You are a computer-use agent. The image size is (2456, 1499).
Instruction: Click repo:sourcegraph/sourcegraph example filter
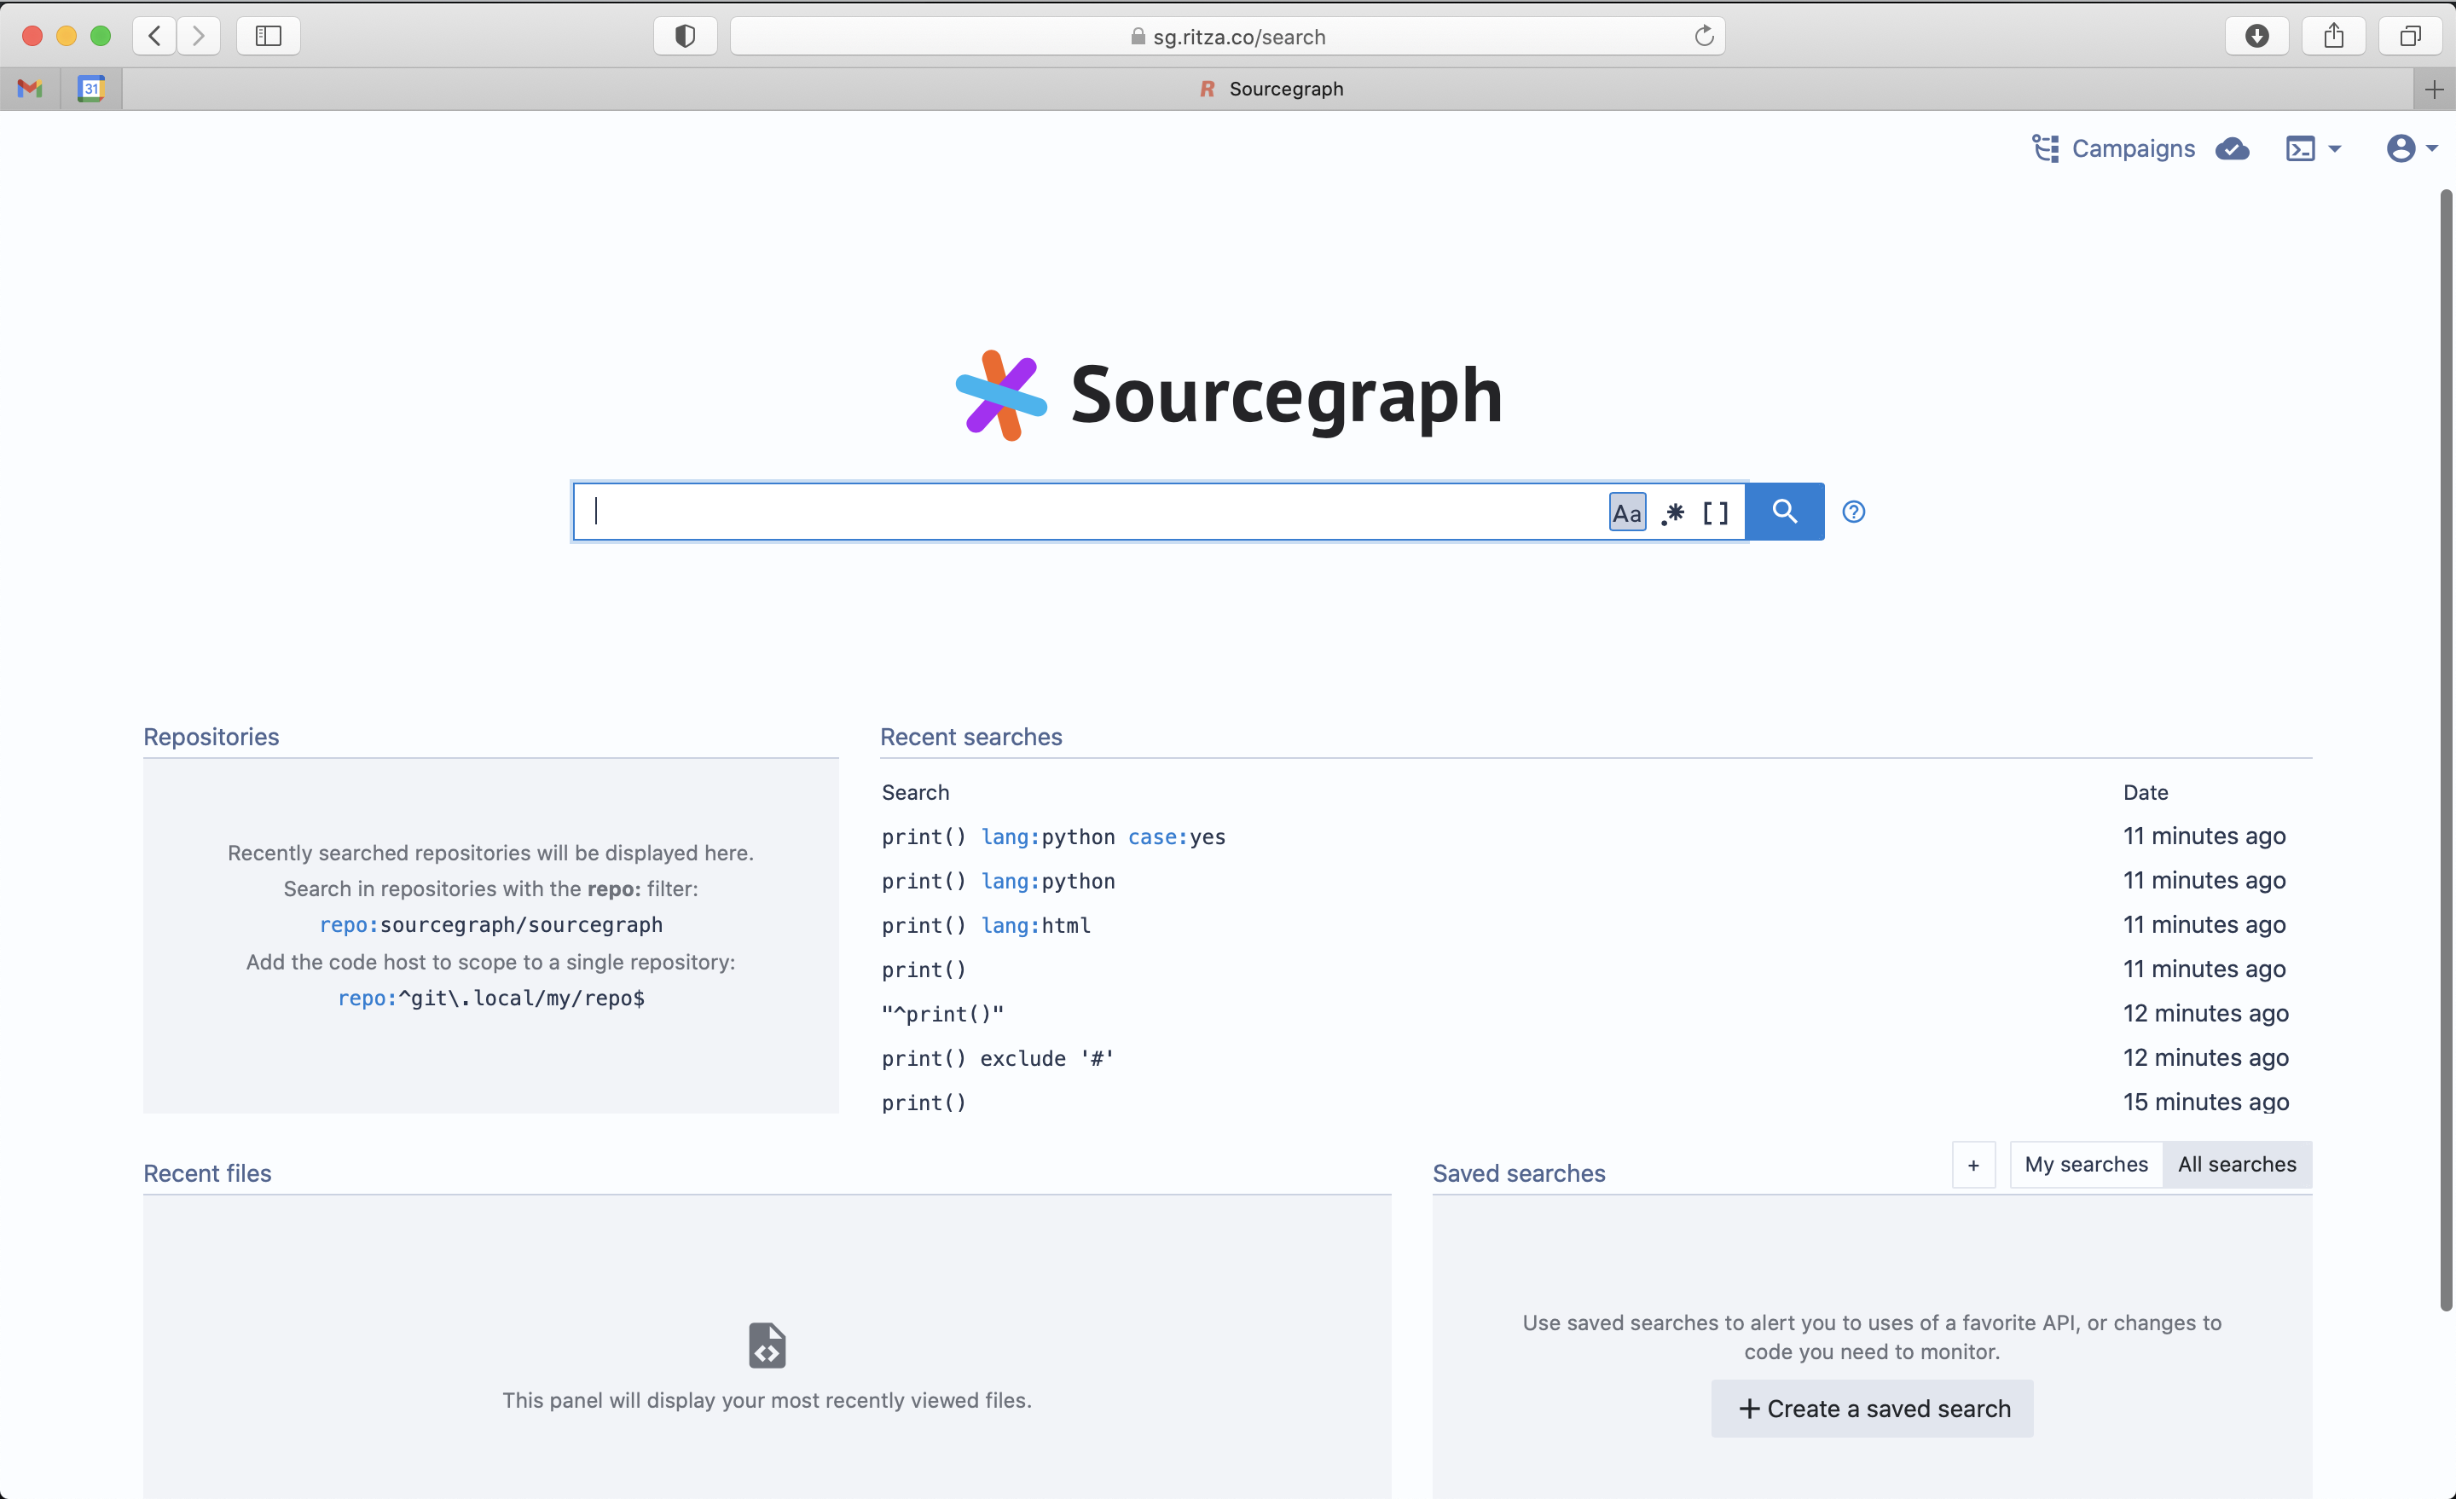click(x=490, y=925)
